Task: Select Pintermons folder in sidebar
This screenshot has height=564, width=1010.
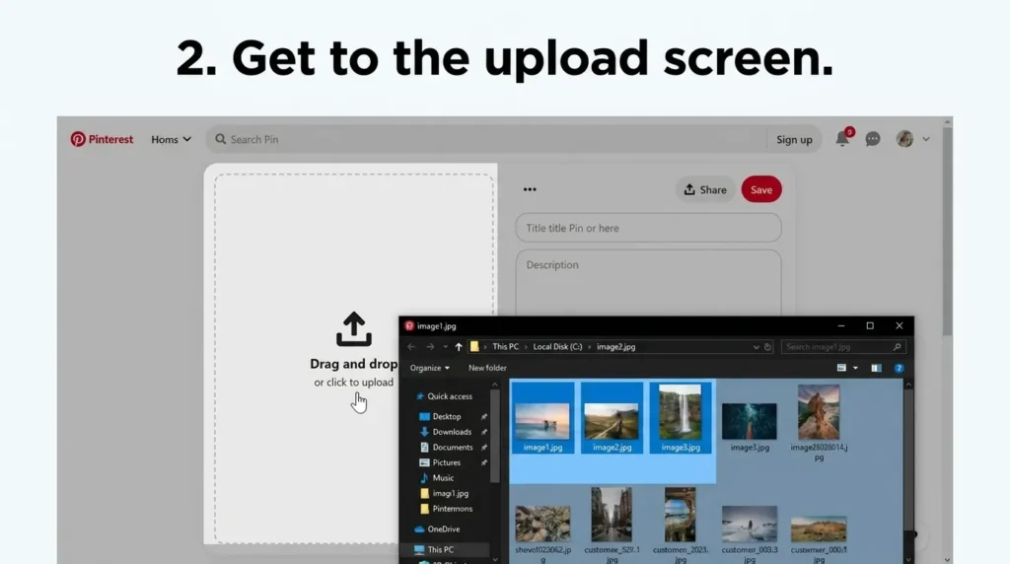Action: (x=447, y=509)
